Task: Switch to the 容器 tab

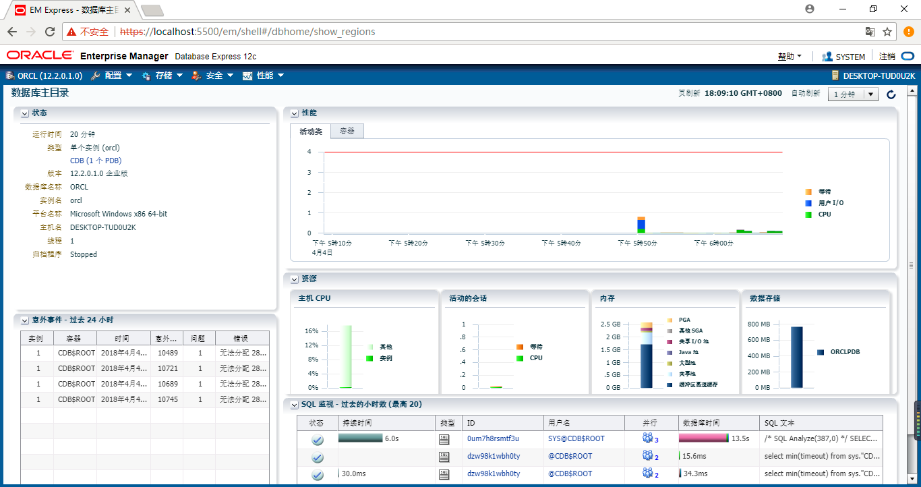Action: (347, 131)
